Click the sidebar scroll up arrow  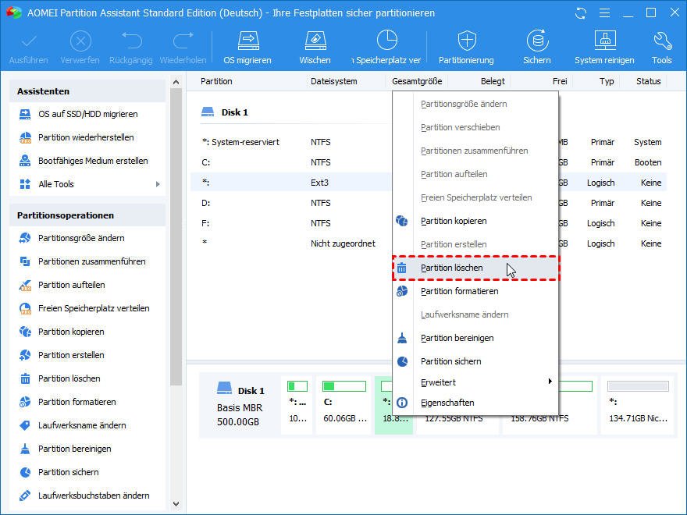pos(176,82)
